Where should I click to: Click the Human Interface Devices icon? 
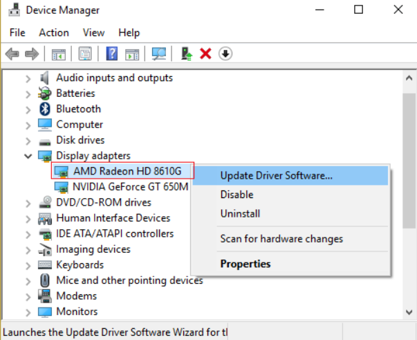pos(45,218)
